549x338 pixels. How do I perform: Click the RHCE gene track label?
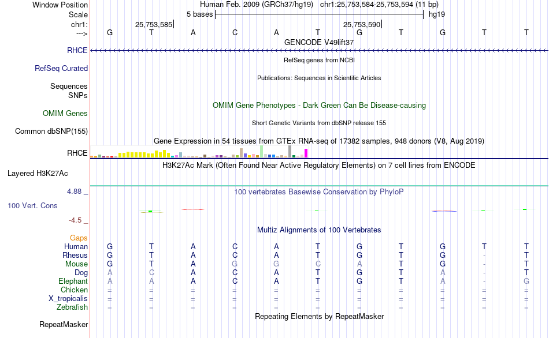pos(77,50)
